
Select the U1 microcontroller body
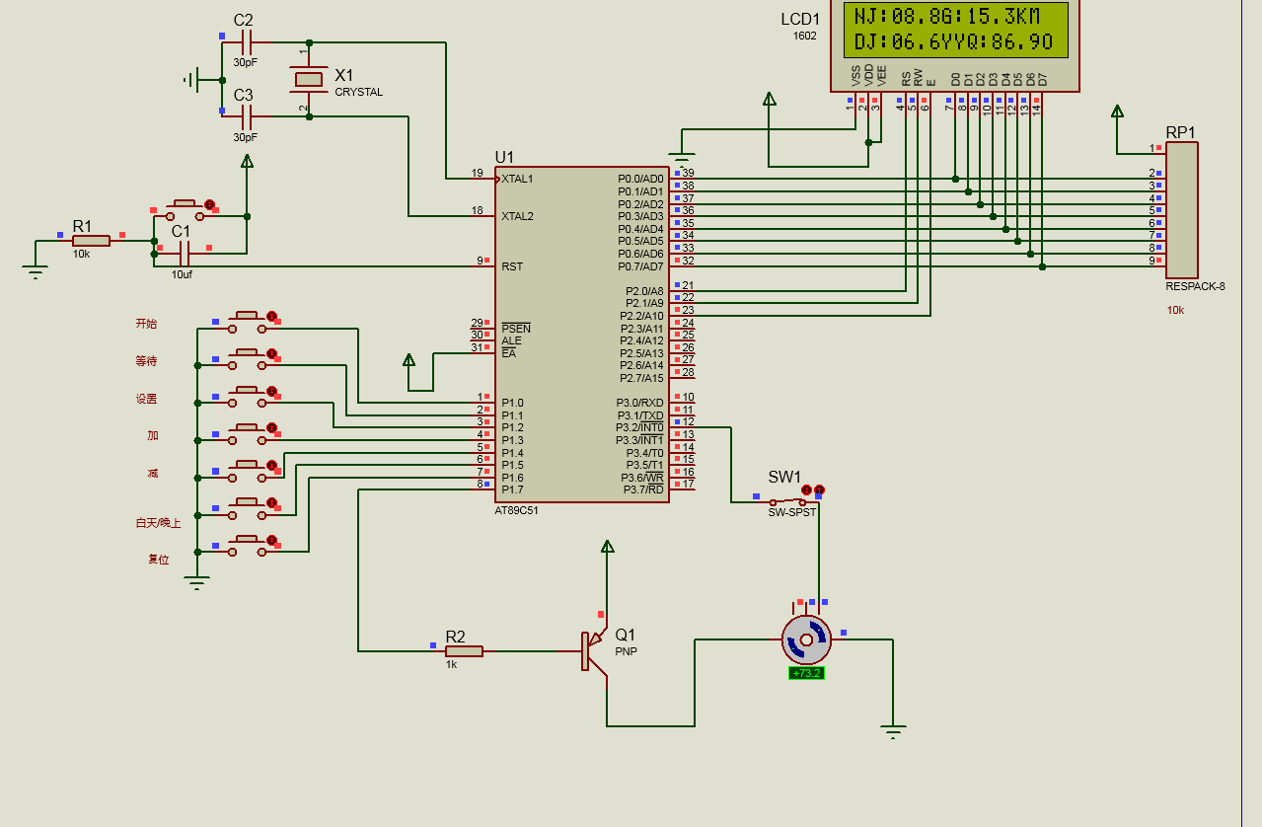[581, 335]
